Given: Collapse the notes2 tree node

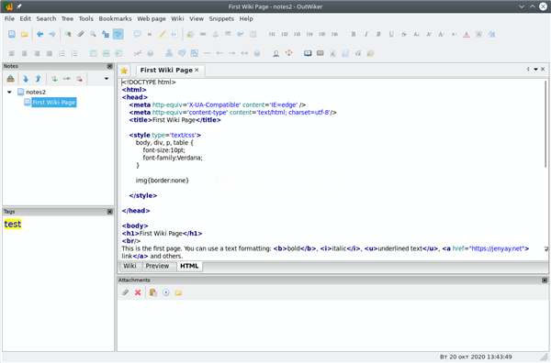Looking at the screenshot, I should tap(9, 92).
